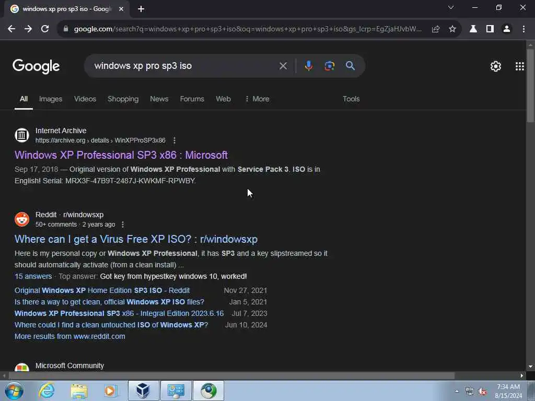The width and height of the screenshot is (535, 401).
Task: Go back using the browser back arrow
Action: pos(11,29)
